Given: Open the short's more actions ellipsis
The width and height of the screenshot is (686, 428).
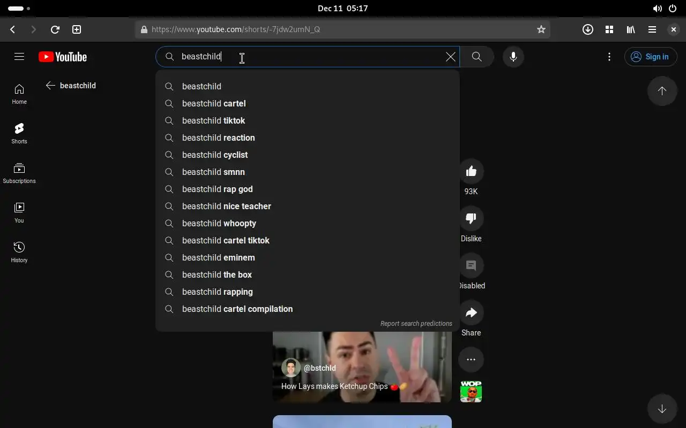Looking at the screenshot, I should [x=471, y=360].
